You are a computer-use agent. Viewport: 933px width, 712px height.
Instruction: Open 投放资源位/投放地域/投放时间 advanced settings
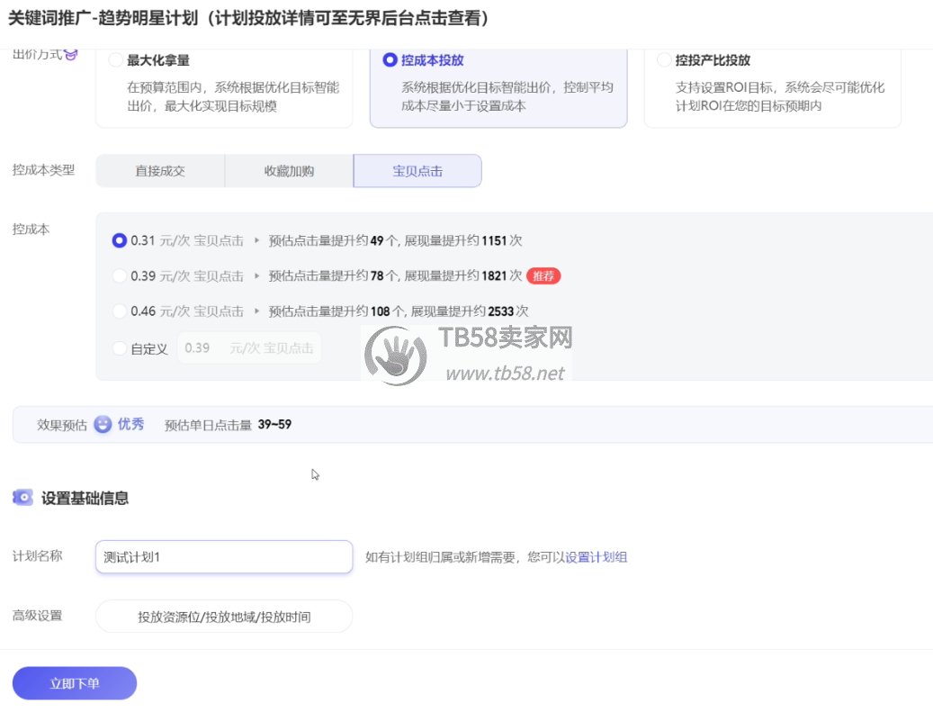pyautogui.click(x=224, y=617)
